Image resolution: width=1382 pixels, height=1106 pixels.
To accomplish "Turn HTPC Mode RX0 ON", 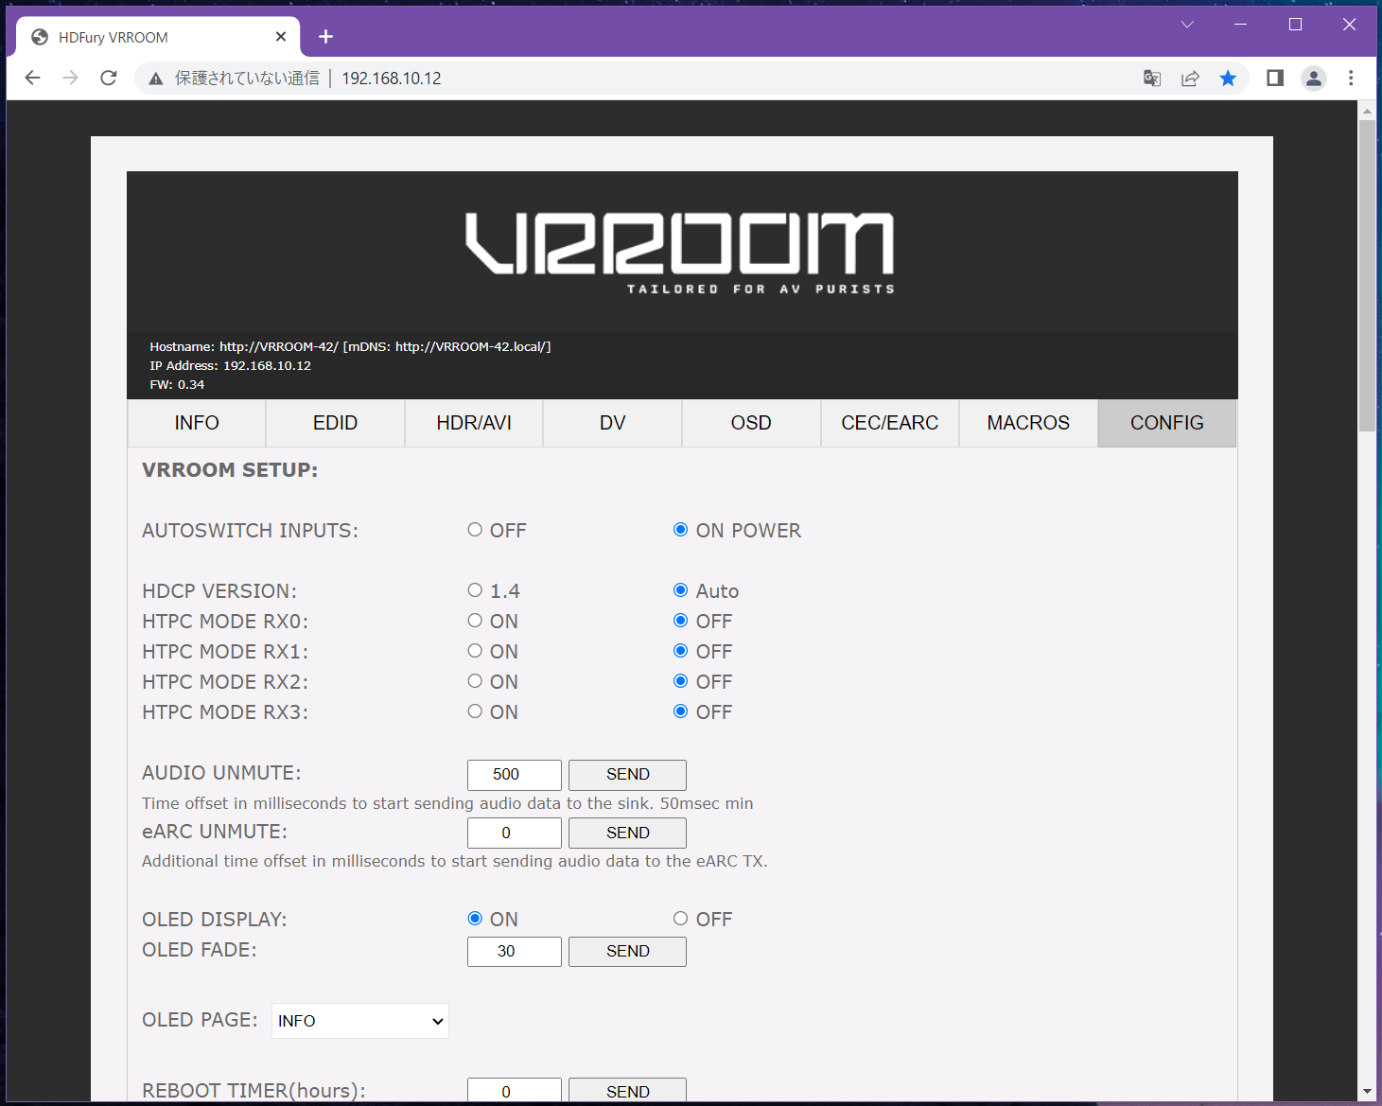I will [475, 621].
